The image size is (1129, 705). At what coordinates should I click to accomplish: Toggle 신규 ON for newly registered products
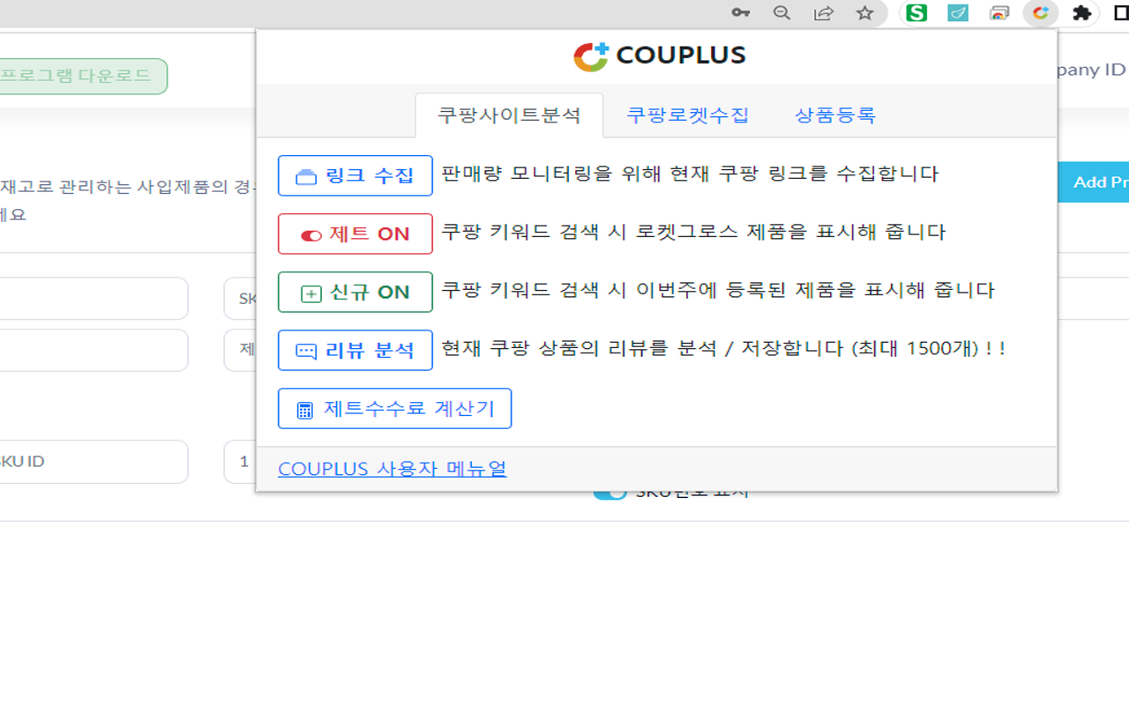coord(355,292)
